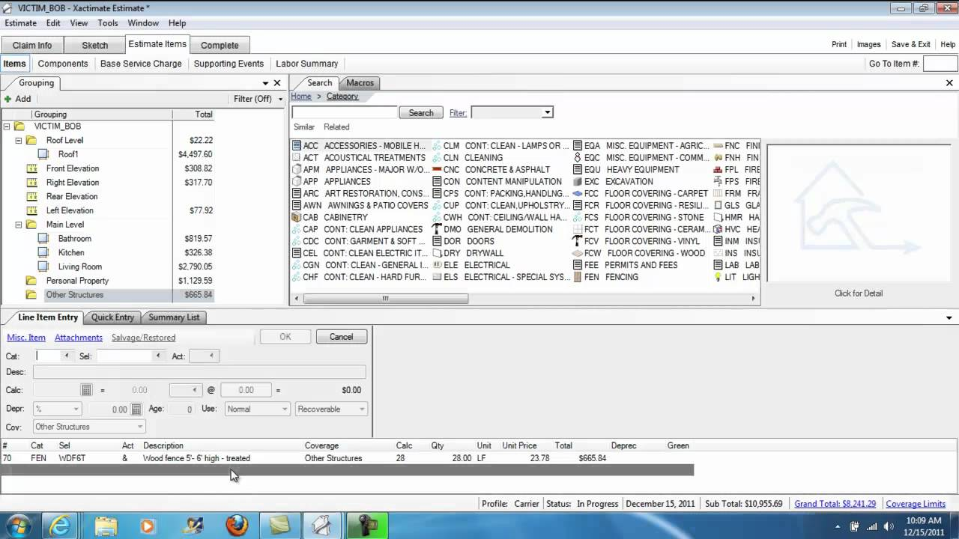Image resolution: width=959 pixels, height=539 pixels.
Task: Click the green Add plus icon
Action: [x=7, y=99]
